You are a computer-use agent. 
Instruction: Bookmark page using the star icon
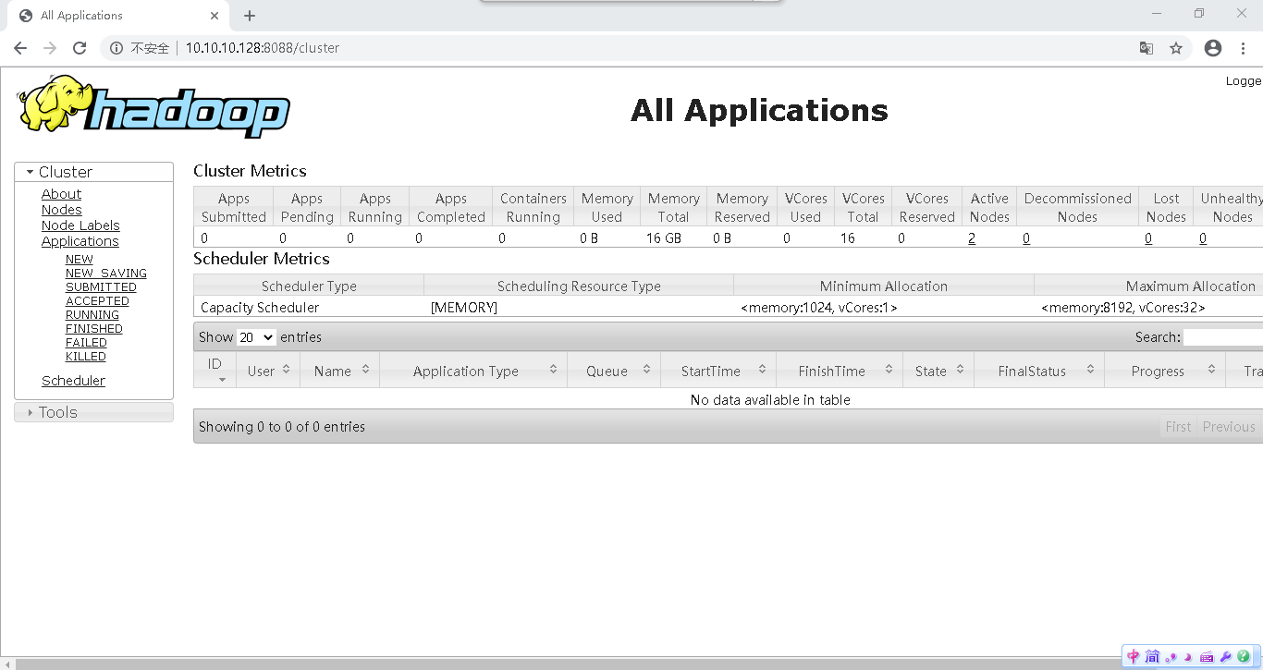[x=1176, y=48]
